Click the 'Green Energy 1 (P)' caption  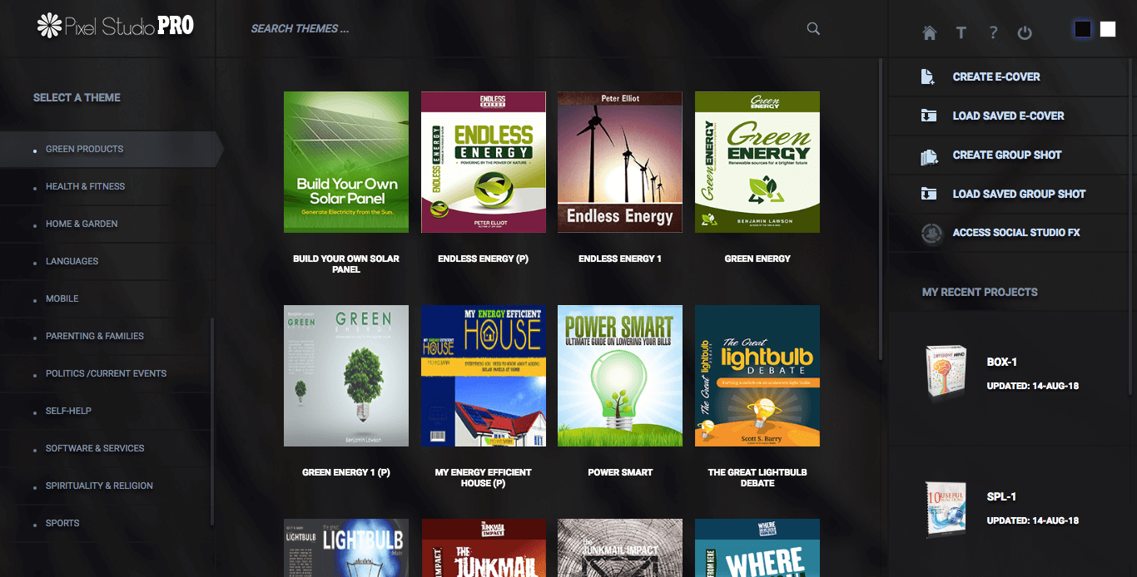coord(346,472)
